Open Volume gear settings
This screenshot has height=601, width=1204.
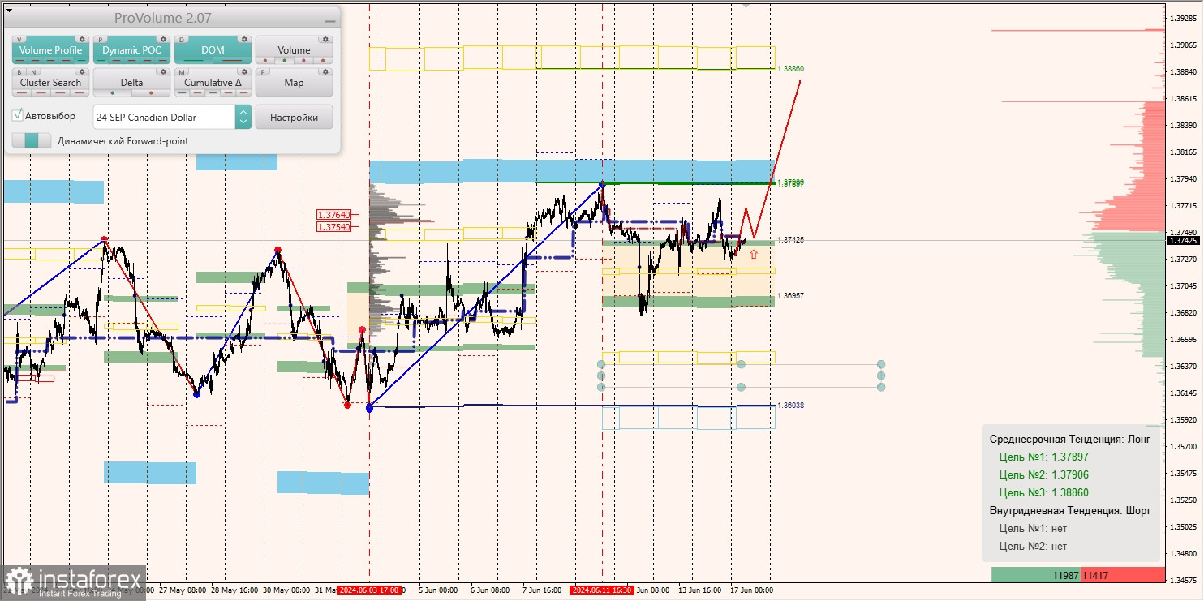[325, 39]
